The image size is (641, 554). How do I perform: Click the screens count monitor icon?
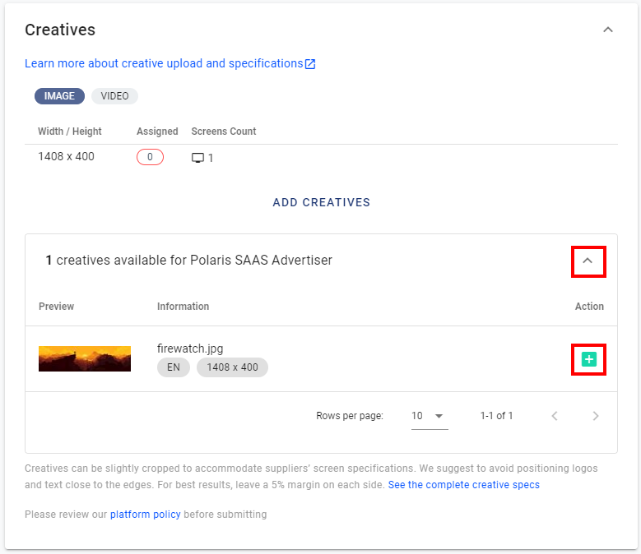(197, 158)
